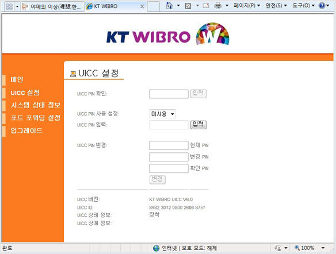Click the KT WIBRO logo

click(168, 34)
